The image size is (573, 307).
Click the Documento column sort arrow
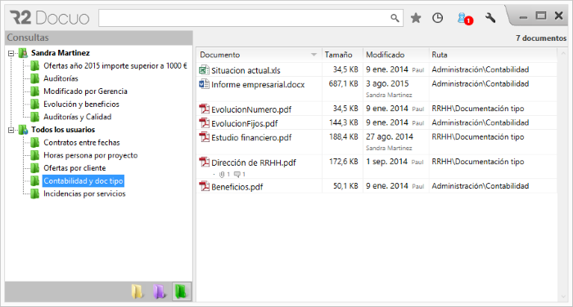coord(314,55)
